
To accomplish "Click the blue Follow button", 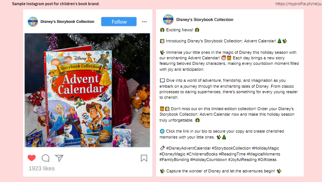I will pos(119,22).
